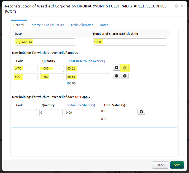Add a non-rollover holding row
Screen dimensions: 189x173
coord(141,112)
